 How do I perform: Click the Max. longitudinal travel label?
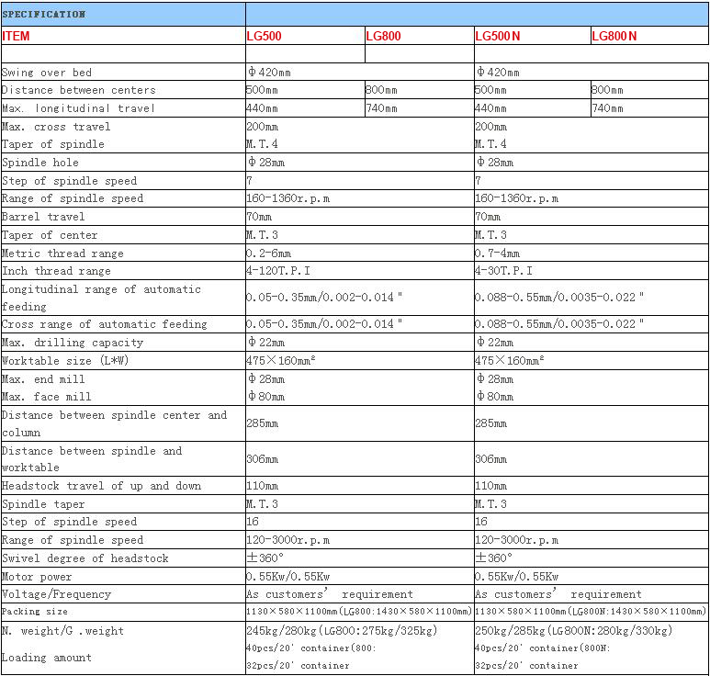tap(79, 108)
